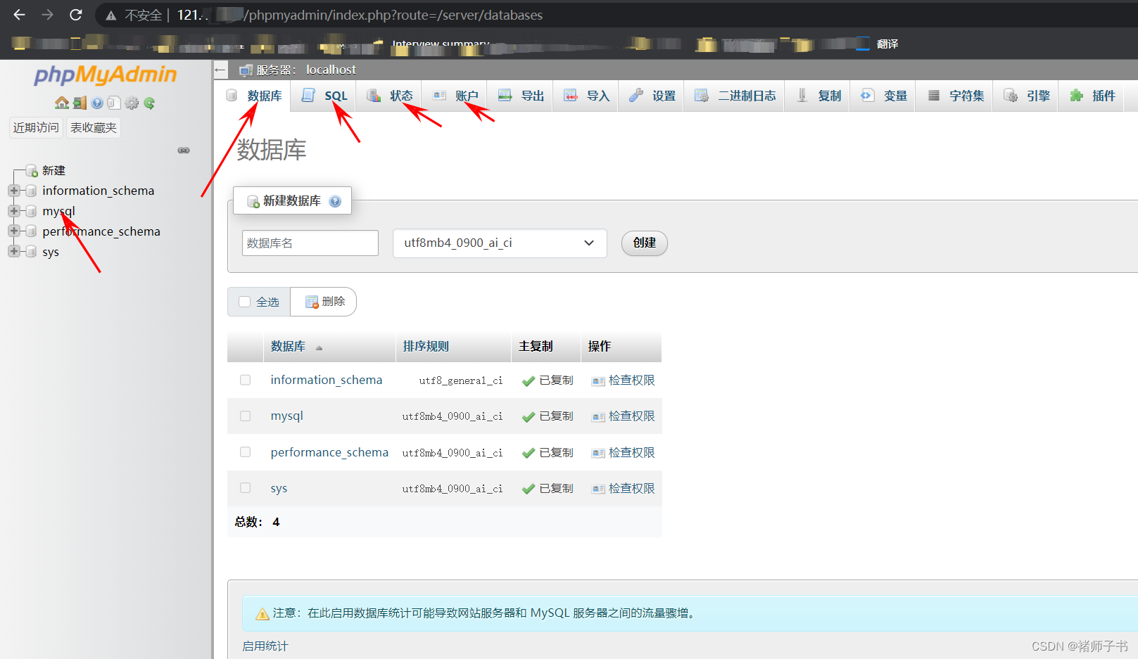The width and height of the screenshot is (1138, 659).
Task: Click the help icon beside 新建数据库
Action: click(x=335, y=201)
